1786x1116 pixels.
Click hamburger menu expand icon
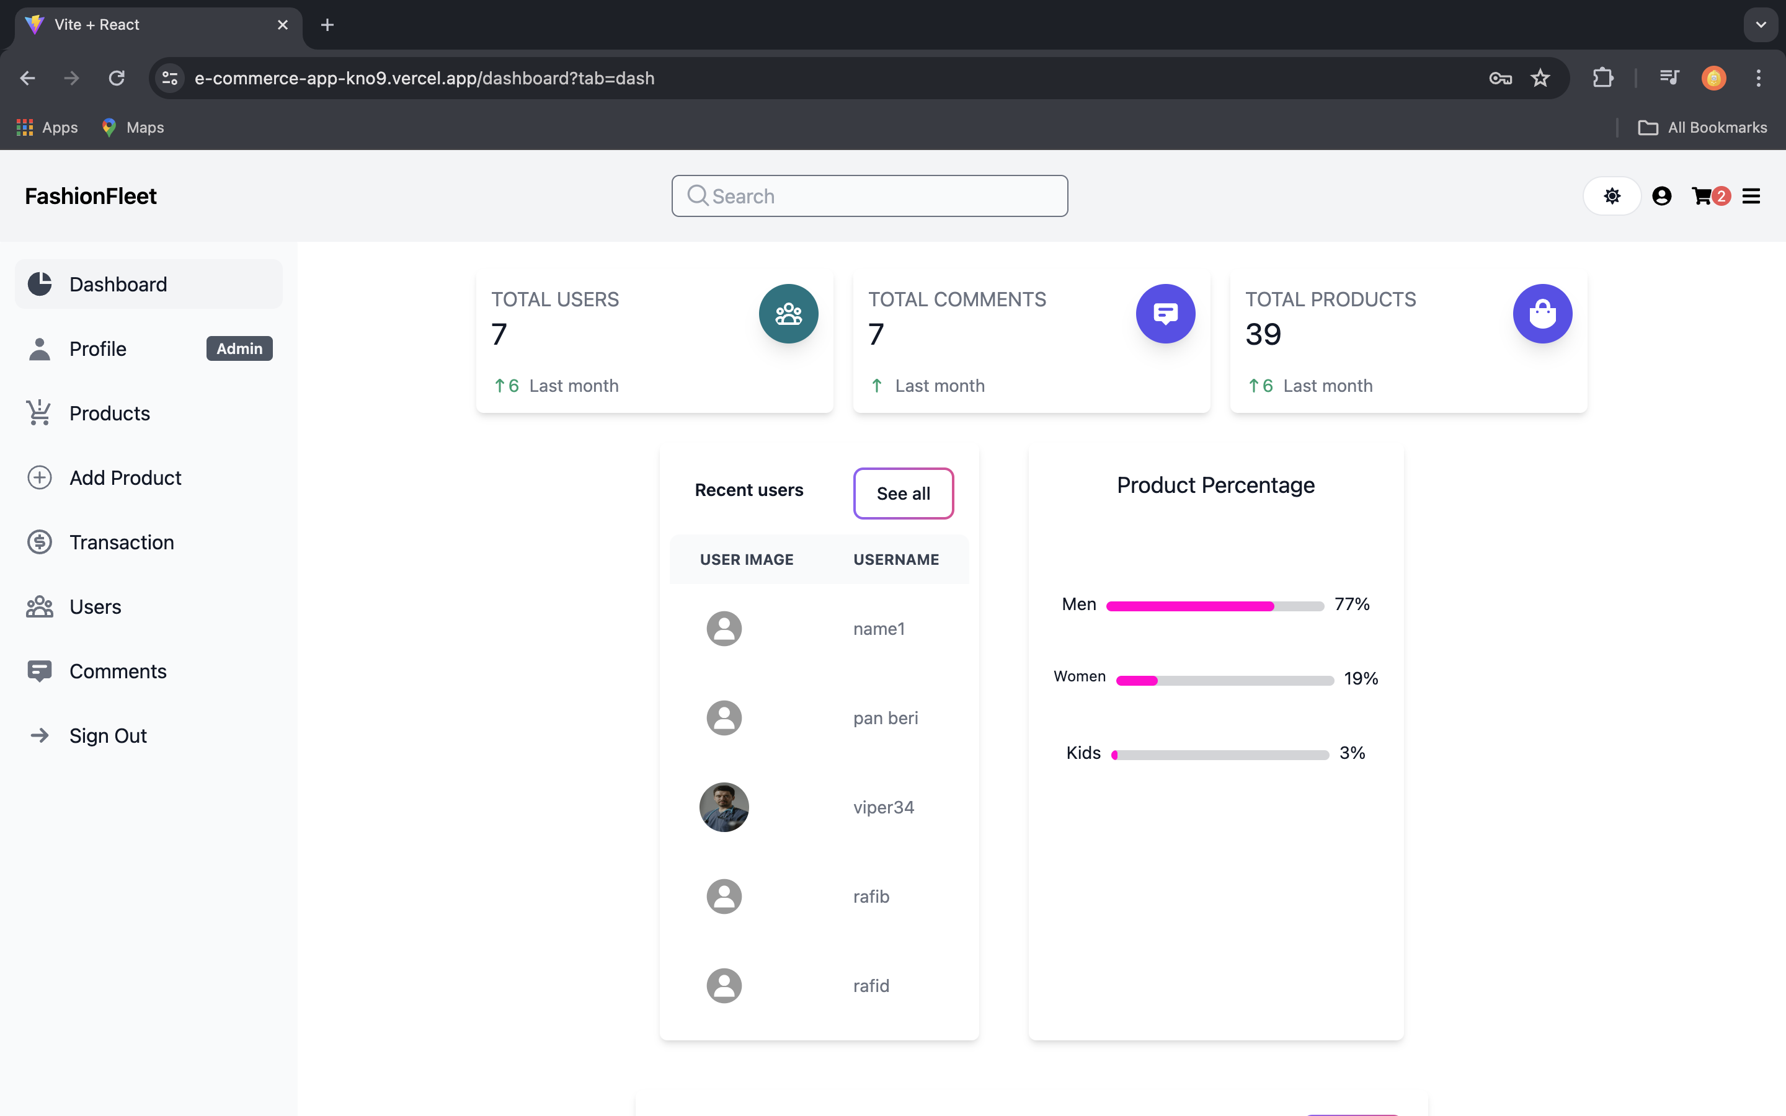pyautogui.click(x=1751, y=195)
